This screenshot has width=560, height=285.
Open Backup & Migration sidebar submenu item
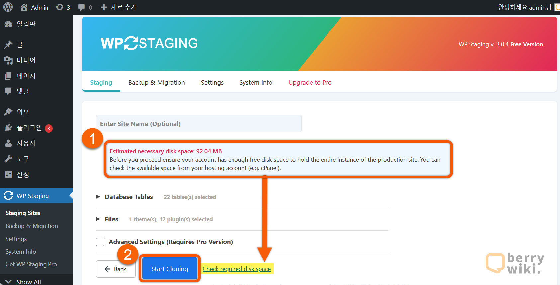tap(32, 226)
